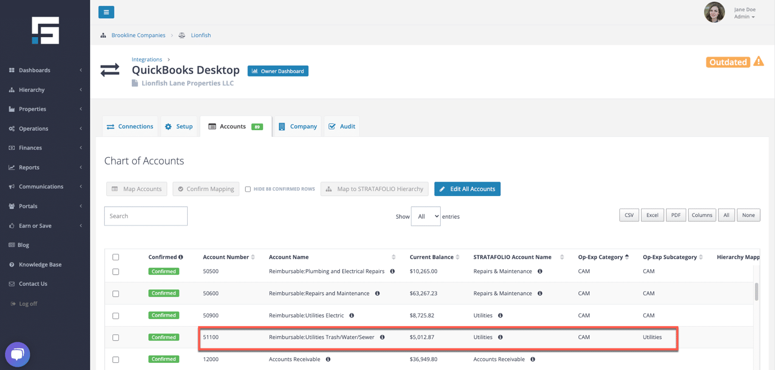
Task: Click the Outdated warning triangle icon
Action: coord(759,62)
